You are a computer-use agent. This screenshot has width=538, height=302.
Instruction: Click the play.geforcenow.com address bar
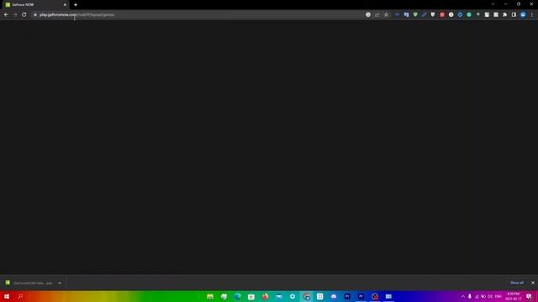[199, 15]
